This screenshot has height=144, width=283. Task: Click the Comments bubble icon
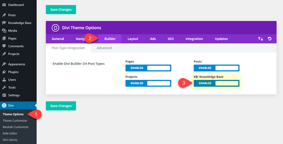click(4, 46)
